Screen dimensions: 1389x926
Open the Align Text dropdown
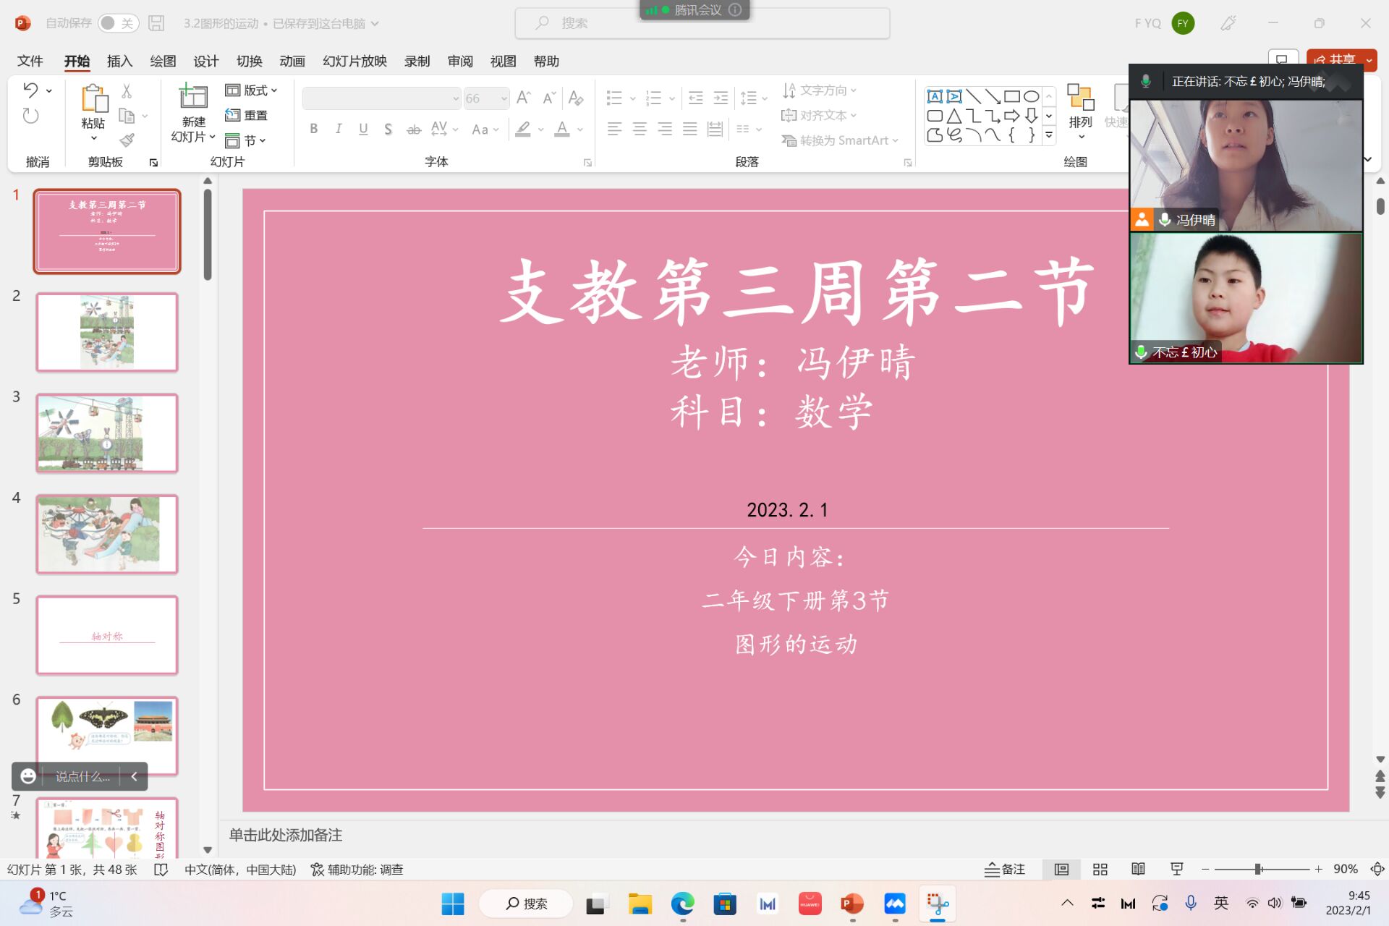[819, 115]
